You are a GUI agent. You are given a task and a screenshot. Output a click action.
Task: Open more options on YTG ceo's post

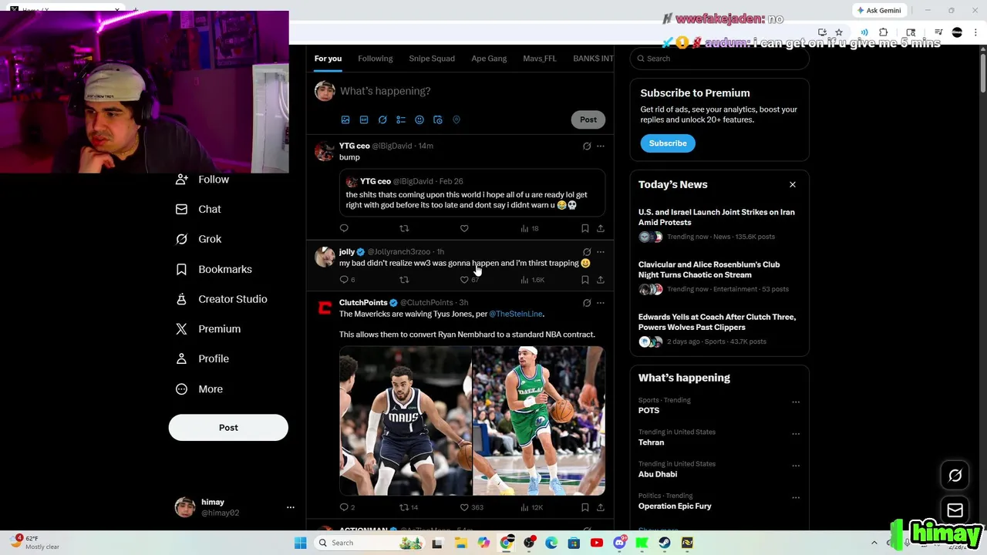pos(601,146)
